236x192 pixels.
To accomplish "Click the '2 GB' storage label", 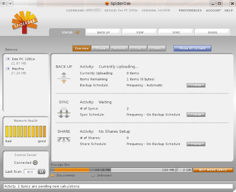I will click(x=187, y=170).
